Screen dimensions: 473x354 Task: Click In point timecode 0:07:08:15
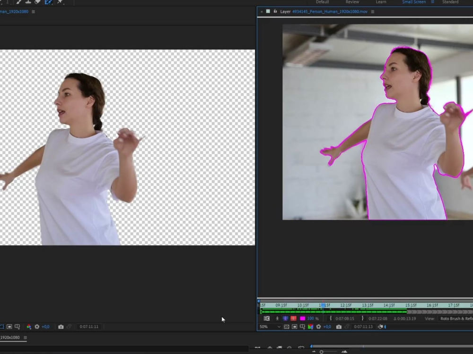pos(345,319)
